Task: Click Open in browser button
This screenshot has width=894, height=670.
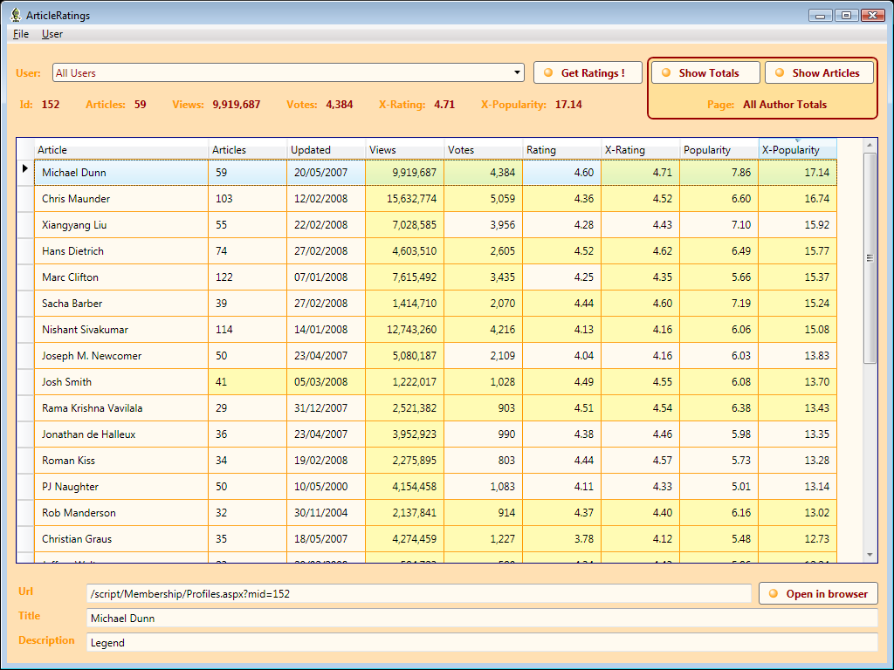Action: [x=818, y=594]
